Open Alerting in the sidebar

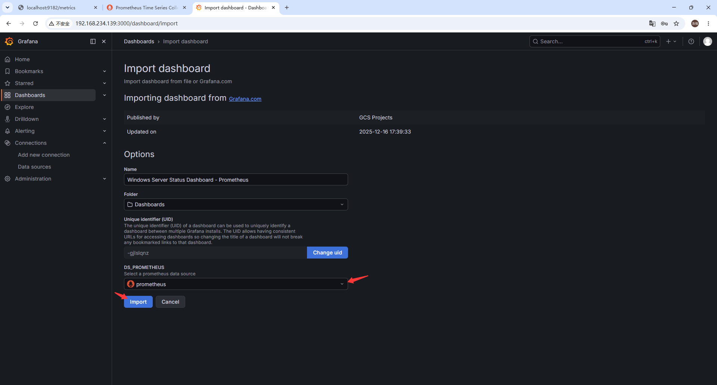[25, 131]
